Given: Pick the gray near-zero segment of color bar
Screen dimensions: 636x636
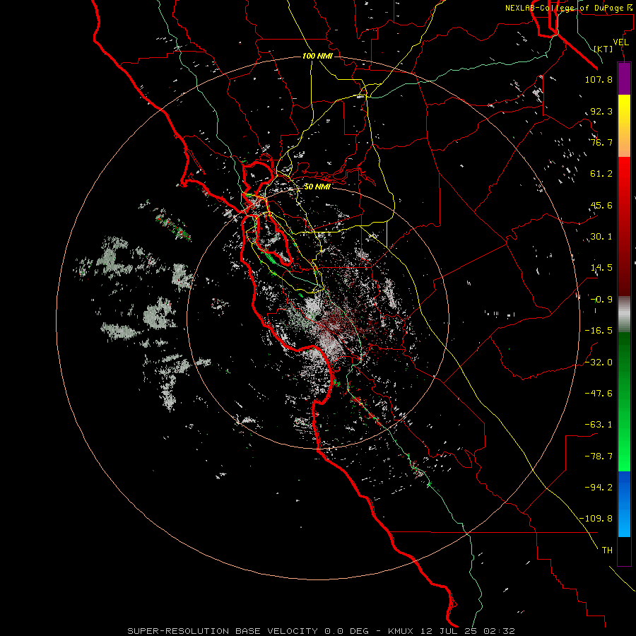Looking at the screenshot, I should click(x=624, y=314).
